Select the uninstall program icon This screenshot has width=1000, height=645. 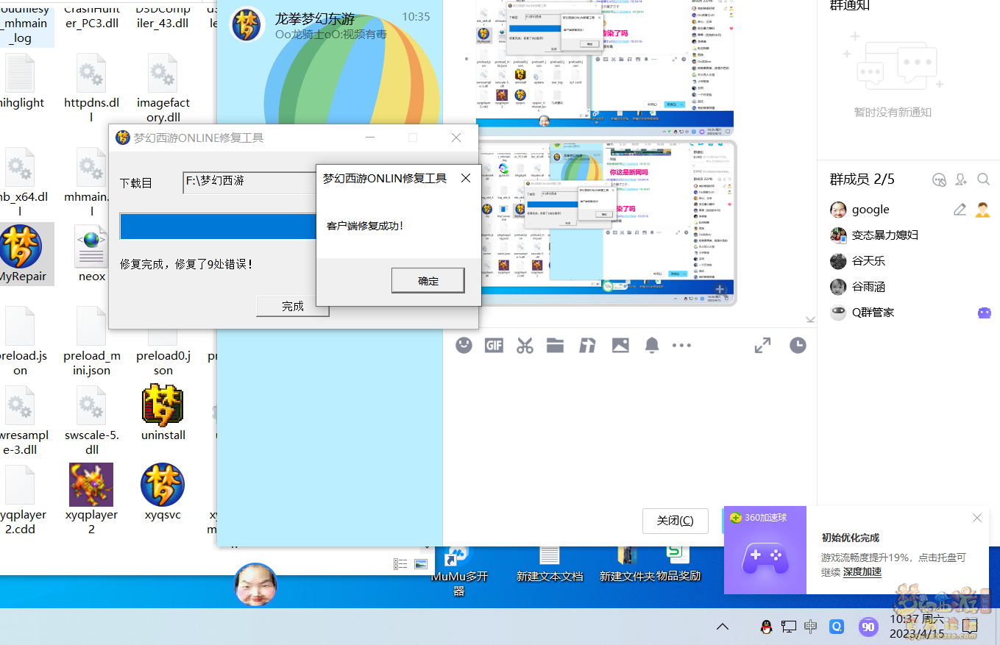click(x=163, y=413)
